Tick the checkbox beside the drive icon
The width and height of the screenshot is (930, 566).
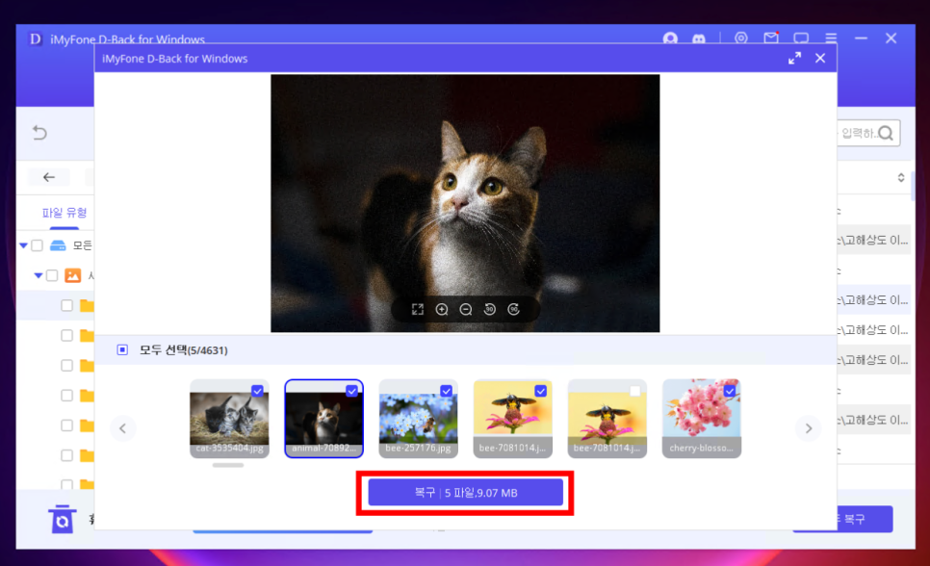coord(37,245)
